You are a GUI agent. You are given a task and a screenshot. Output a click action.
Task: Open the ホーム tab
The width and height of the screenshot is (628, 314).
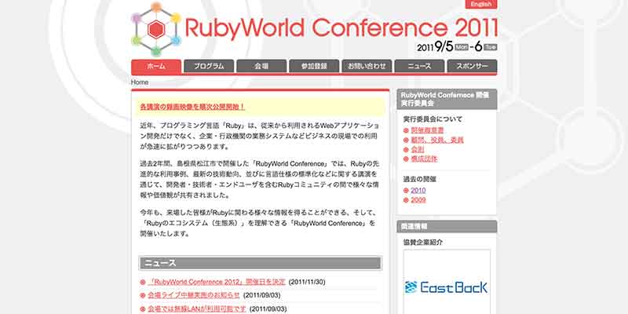pos(156,67)
